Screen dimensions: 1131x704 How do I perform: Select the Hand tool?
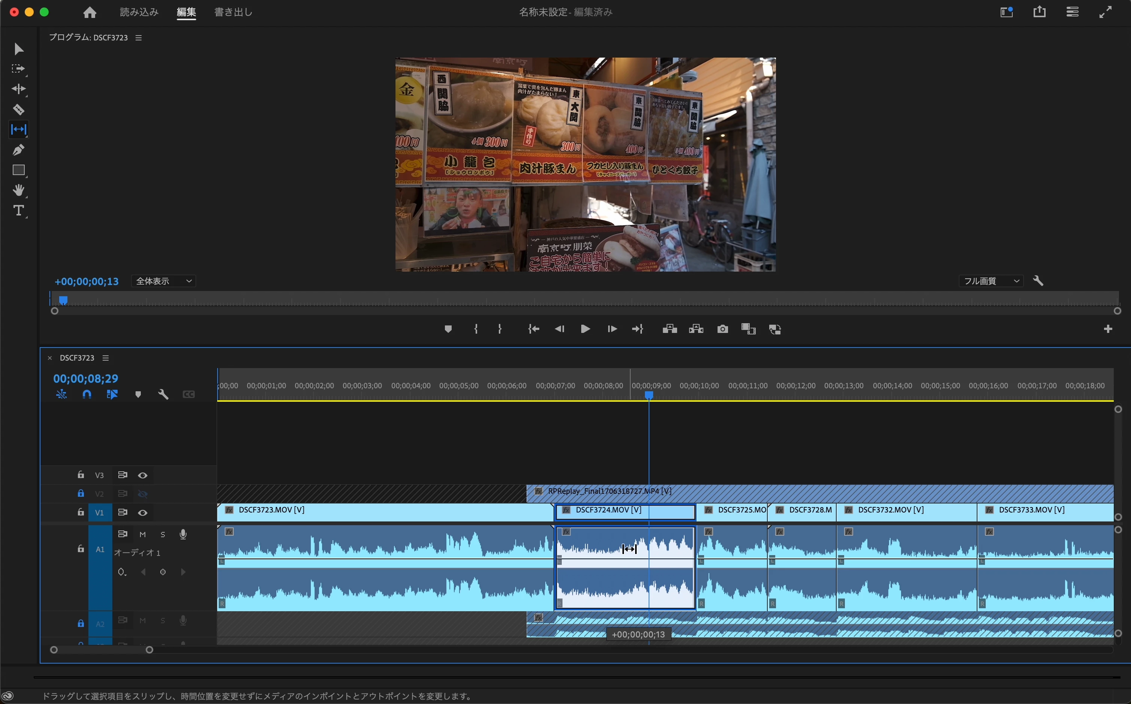18,190
